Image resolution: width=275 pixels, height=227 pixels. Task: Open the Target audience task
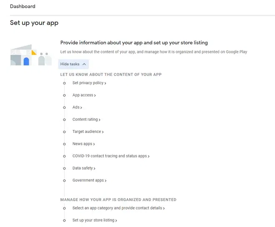pyautogui.click(x=88, y=132)
